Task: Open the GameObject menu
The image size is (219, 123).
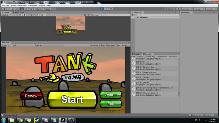Action: click(x=22, y=5)
